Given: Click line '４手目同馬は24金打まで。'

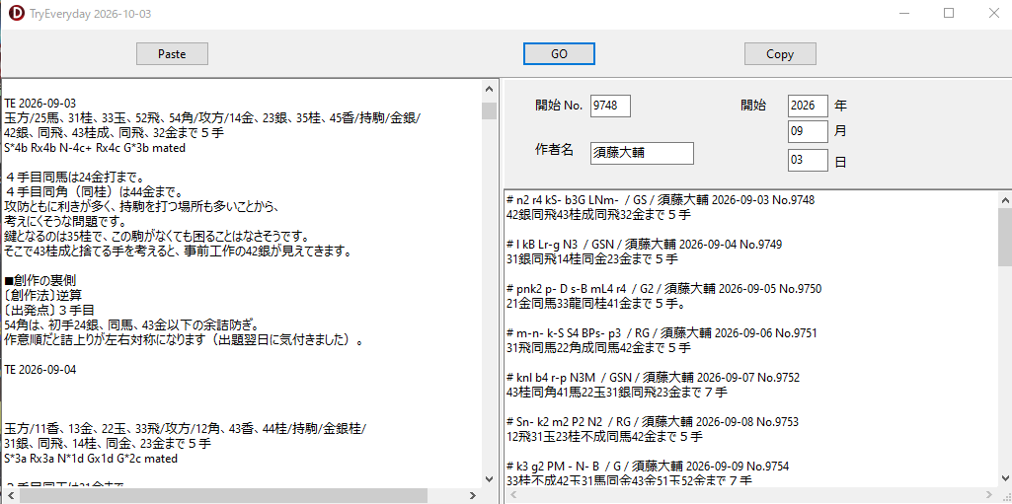Looking at the screenshot, I should tap(74, 178).
